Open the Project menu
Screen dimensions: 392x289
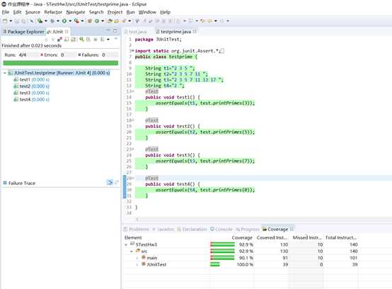pos(115,12)
